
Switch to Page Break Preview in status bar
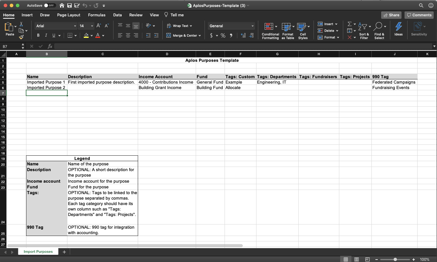coord(368,259)
